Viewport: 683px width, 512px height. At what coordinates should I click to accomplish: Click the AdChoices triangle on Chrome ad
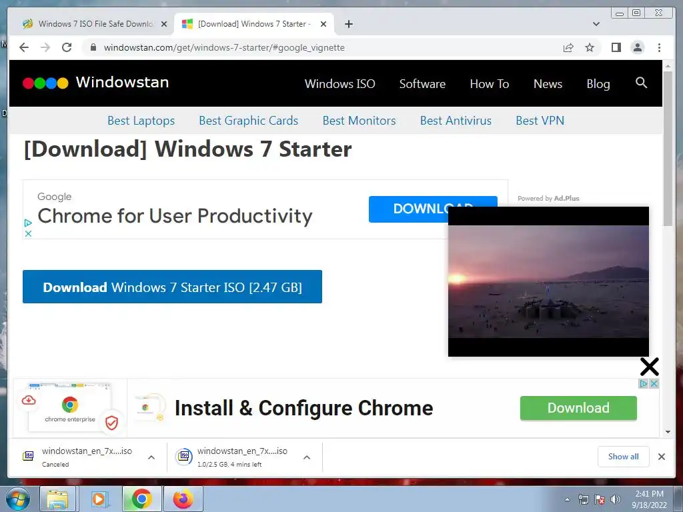click(x=28, y=223)
